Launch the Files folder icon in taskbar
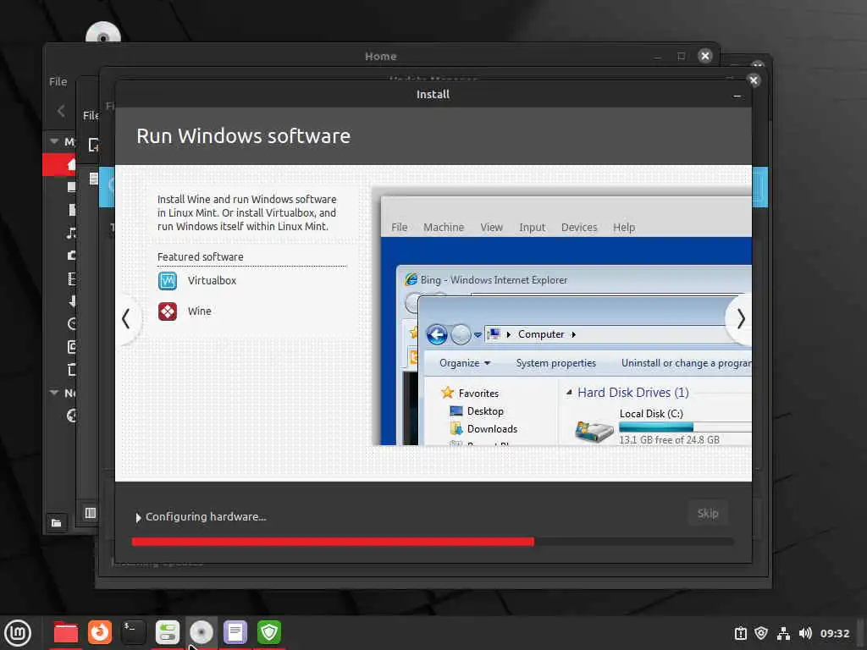Screen dimensions: 867x650 tap(65, 633)
